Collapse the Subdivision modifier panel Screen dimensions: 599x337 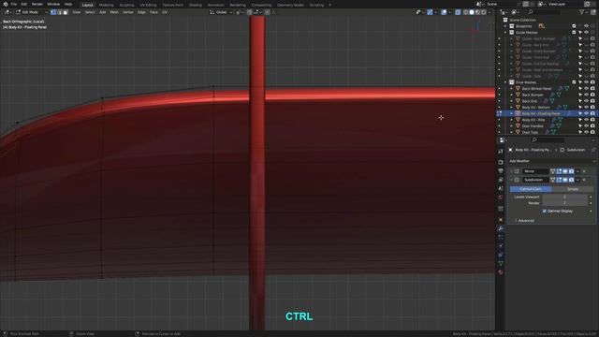pos(512,180)
